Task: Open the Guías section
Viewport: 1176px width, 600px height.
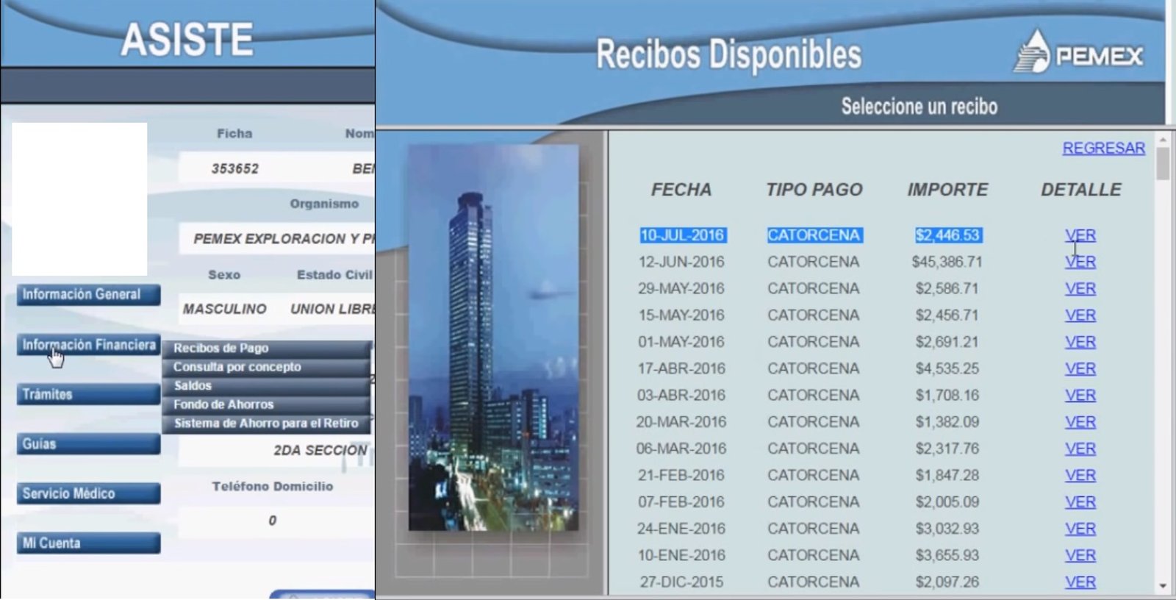Action: click(x=88, y=444)
